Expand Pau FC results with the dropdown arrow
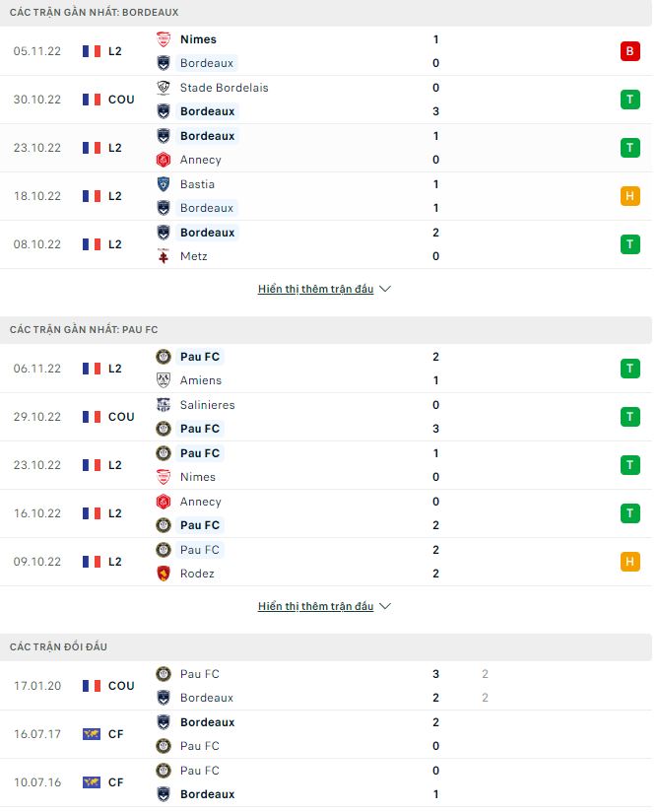 point(384,606)
